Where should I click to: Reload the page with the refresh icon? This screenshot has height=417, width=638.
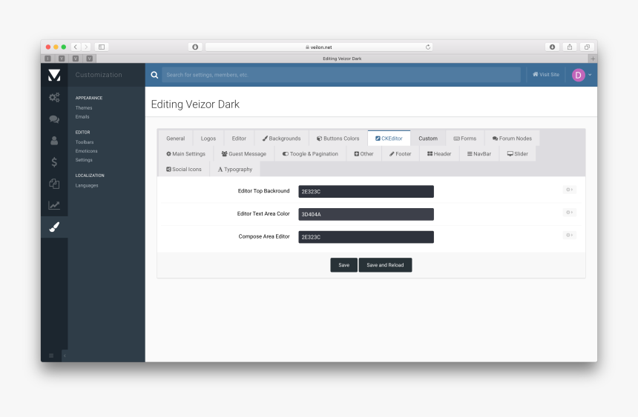(427, 47)
